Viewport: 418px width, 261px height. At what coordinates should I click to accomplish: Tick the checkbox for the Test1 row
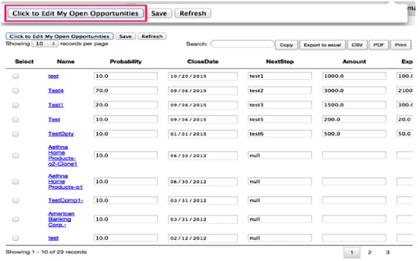(16, 105)
